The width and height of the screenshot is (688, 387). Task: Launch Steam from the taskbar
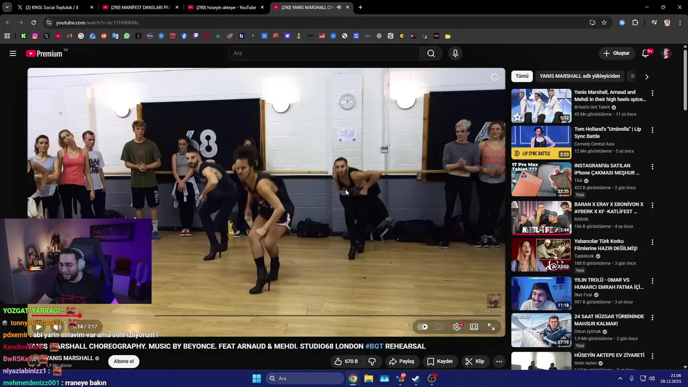[x=415, y=378]
